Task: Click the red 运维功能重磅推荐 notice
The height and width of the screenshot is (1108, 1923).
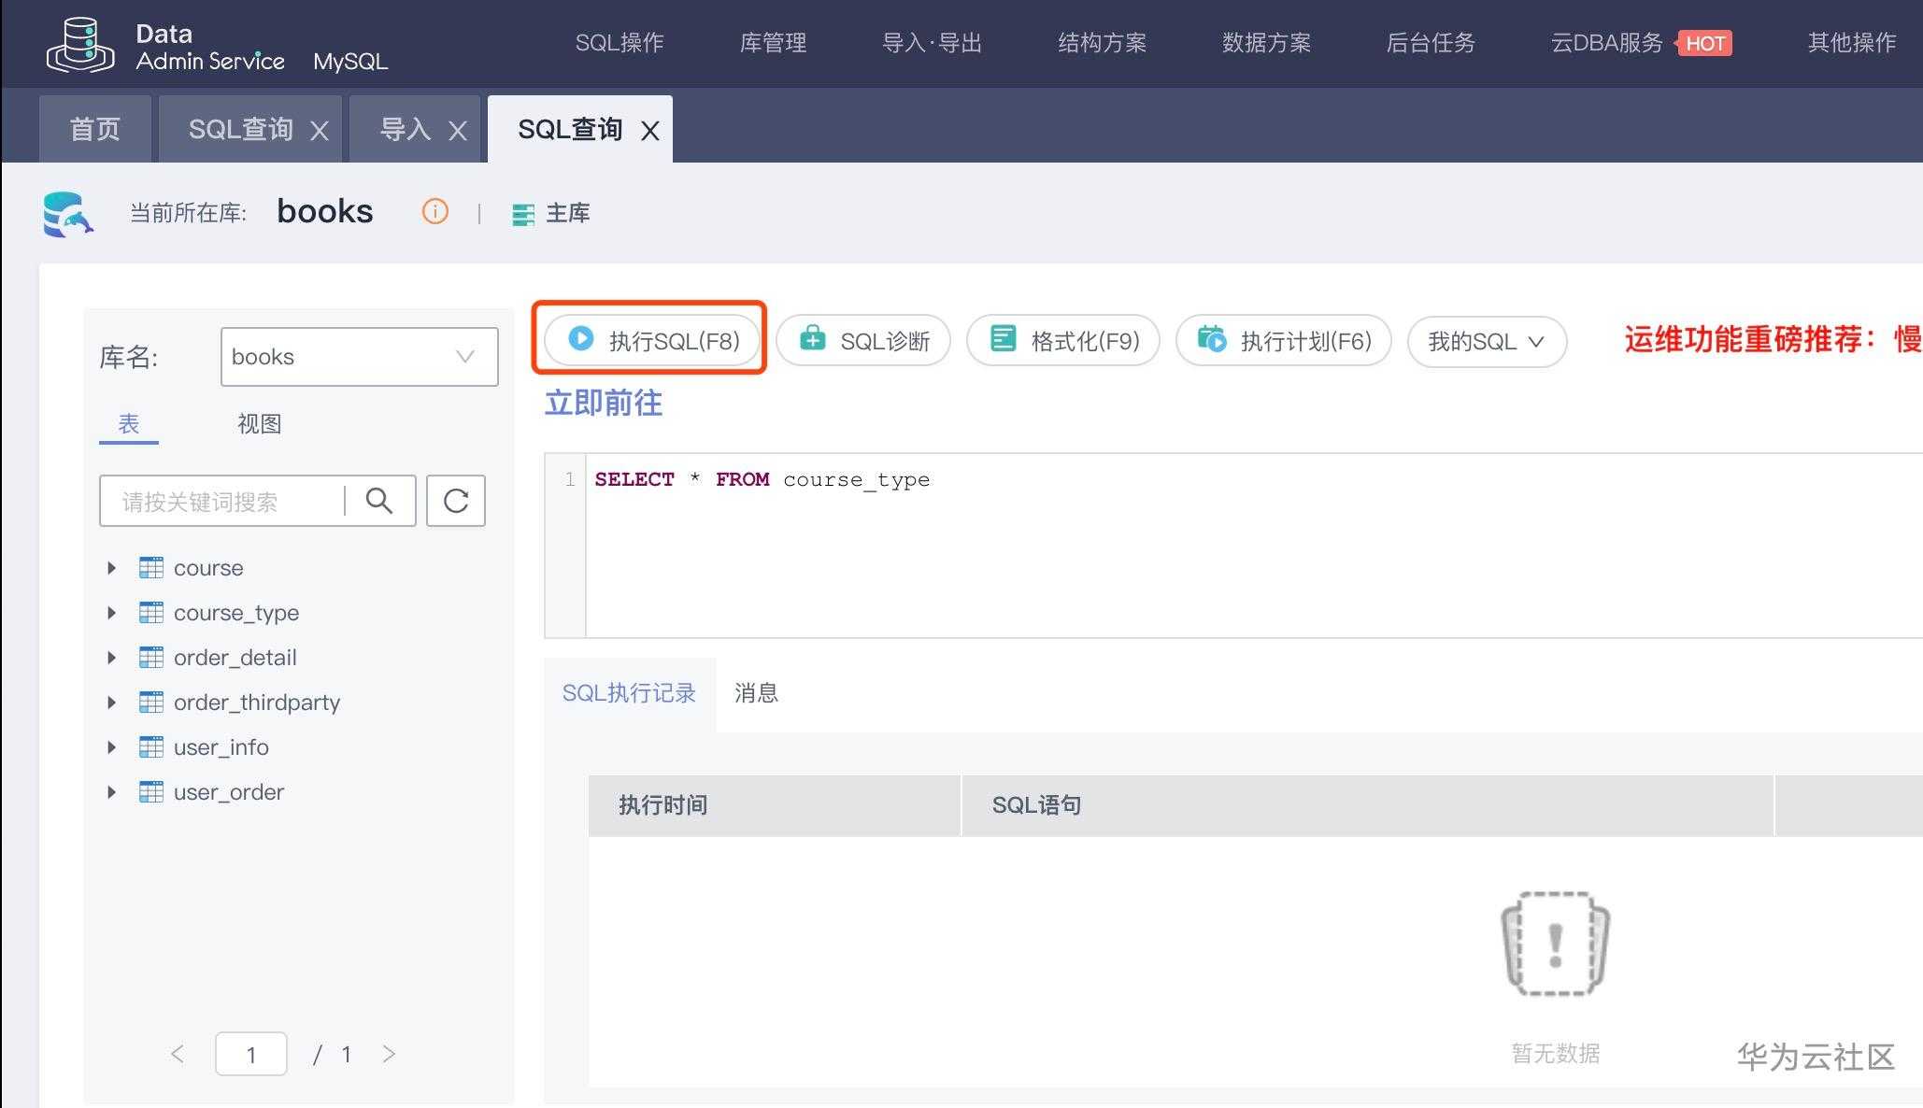Action: click(1773, 339)
